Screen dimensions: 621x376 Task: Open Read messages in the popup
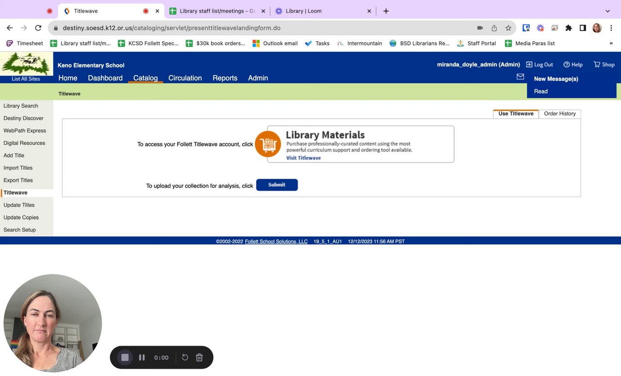pyautogui.click(x=541, y=91)
